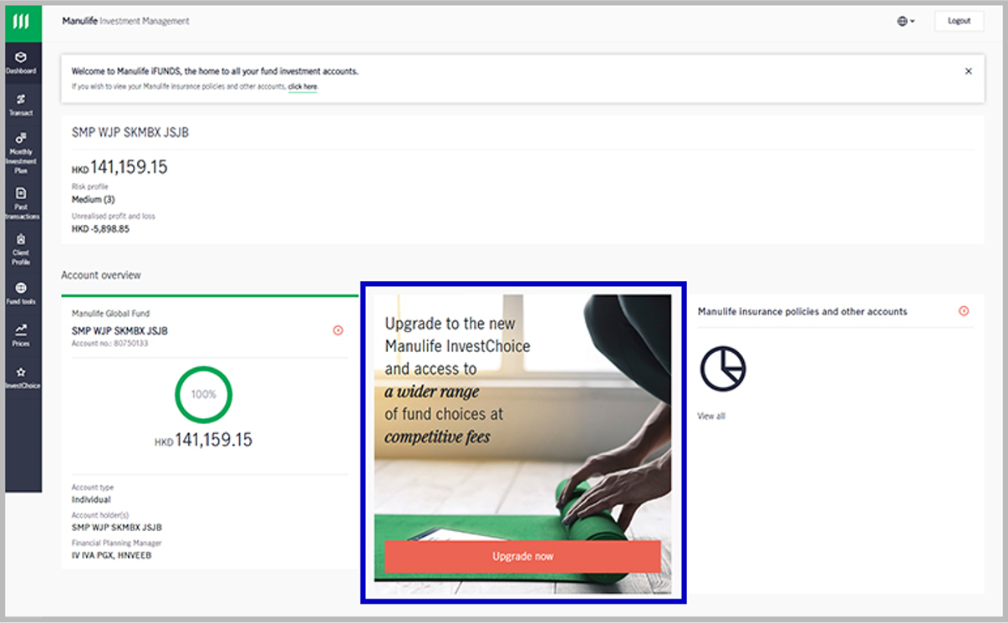
Task: Click the InvestChoice promotional banner image
Action: coord(522,444)
